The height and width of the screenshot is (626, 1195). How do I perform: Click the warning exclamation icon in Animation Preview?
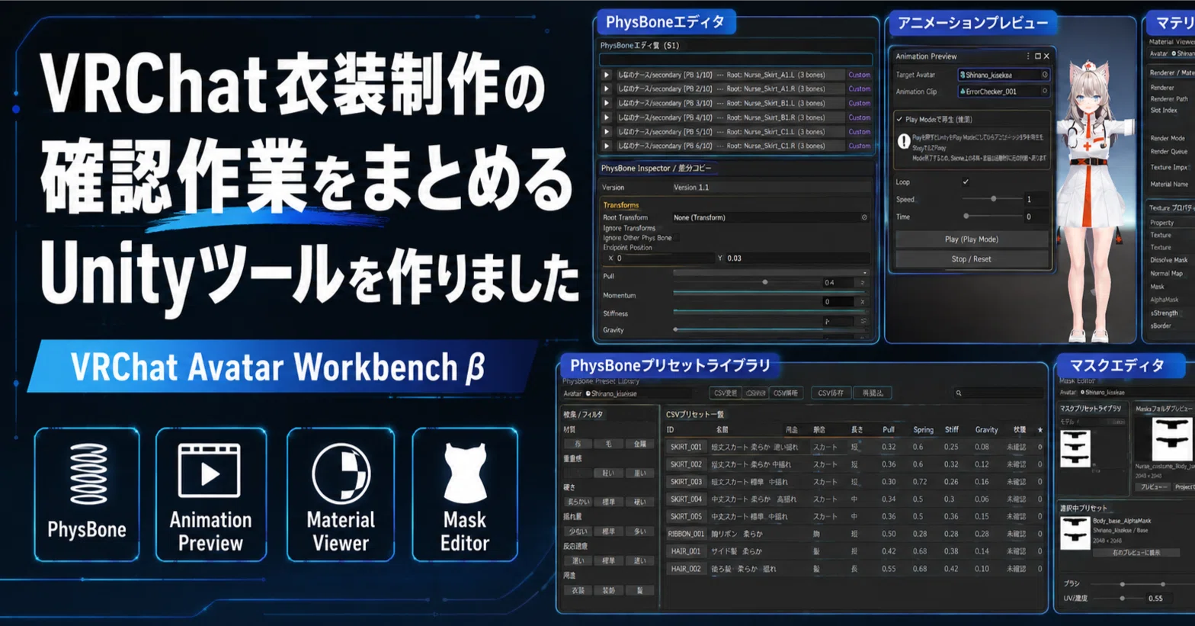point(904,141)
